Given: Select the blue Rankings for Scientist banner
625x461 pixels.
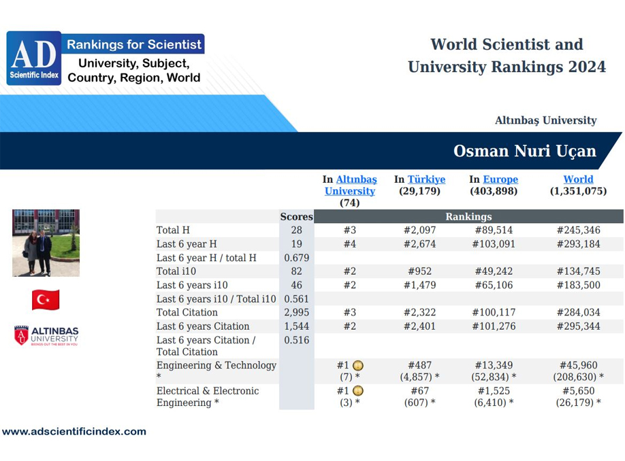Looking at the screenshot, I should pyautogui.click(x=133, y=44).
